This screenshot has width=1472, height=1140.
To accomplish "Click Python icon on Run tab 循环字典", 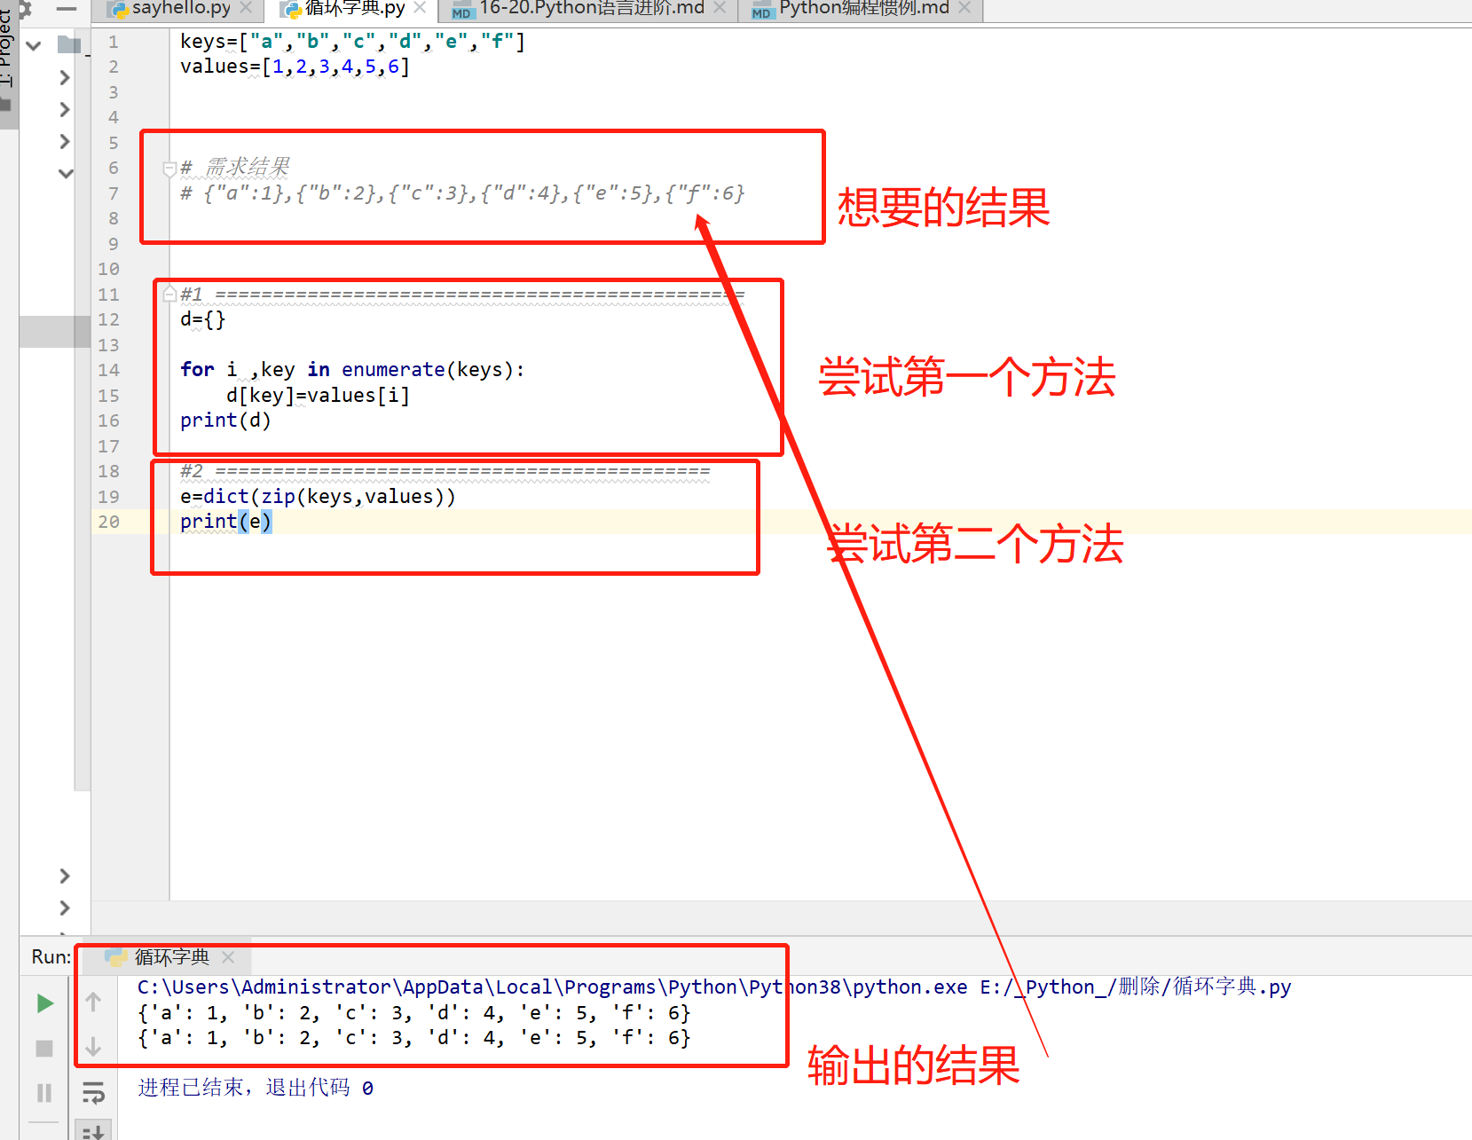I will (x=116, y=956).
